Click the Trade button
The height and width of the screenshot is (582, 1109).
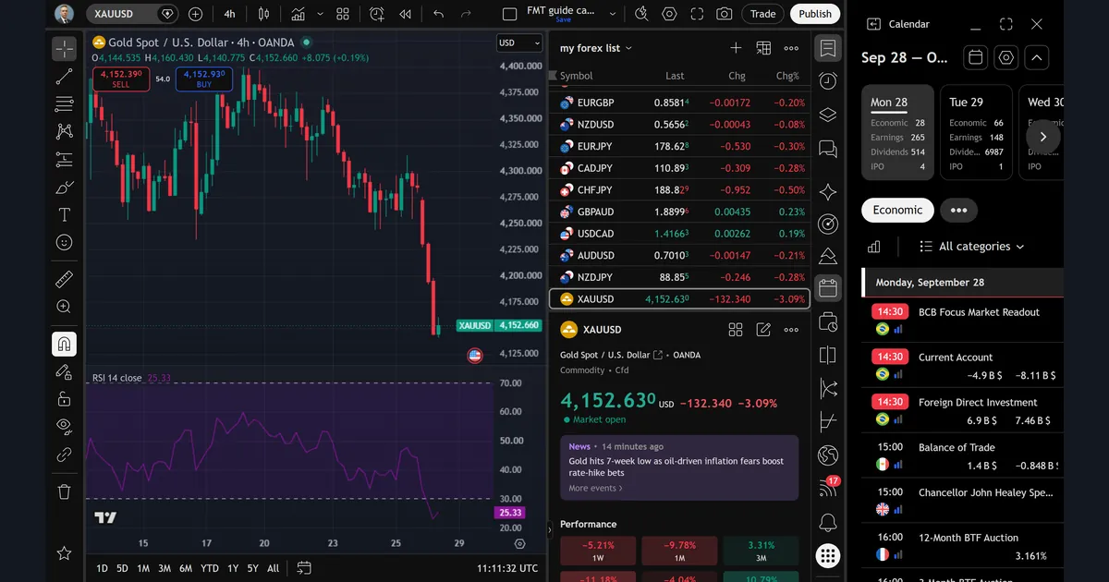763,14
